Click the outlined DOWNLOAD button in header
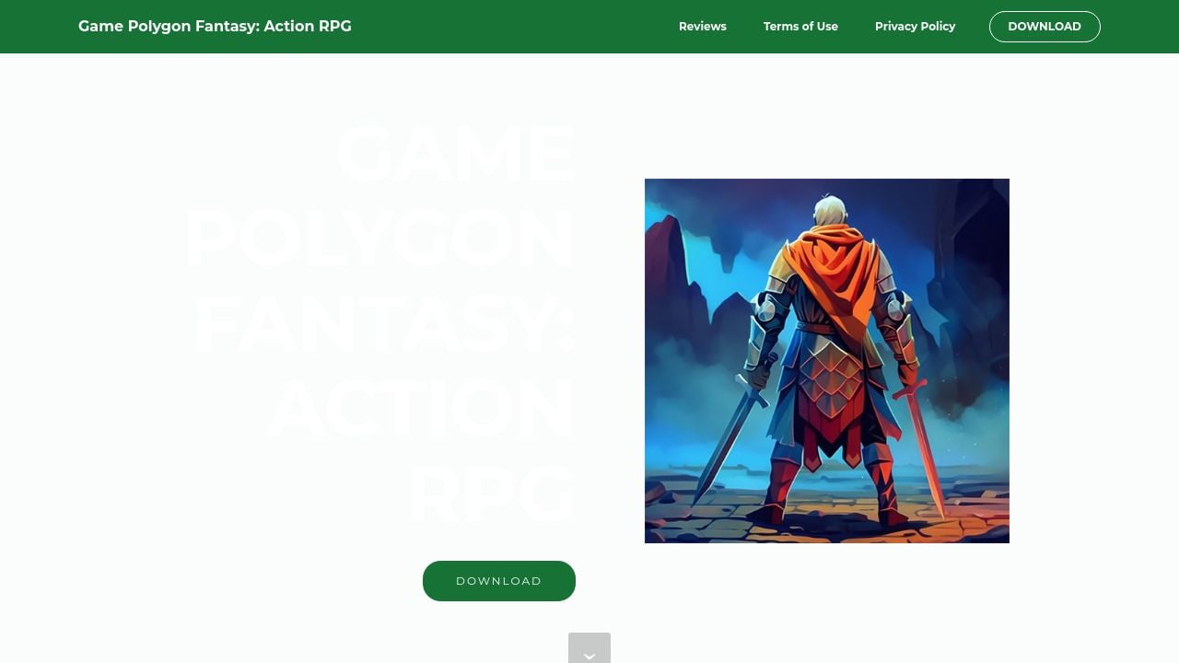 tap(1045, 27)
